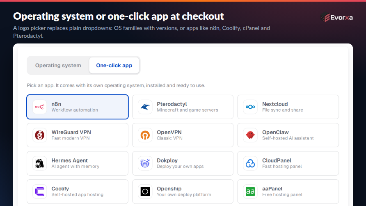The height and width of the screenshot is (206, 366).
Task: Click the Dokploy whale logo icon
Action: point(145,163)
